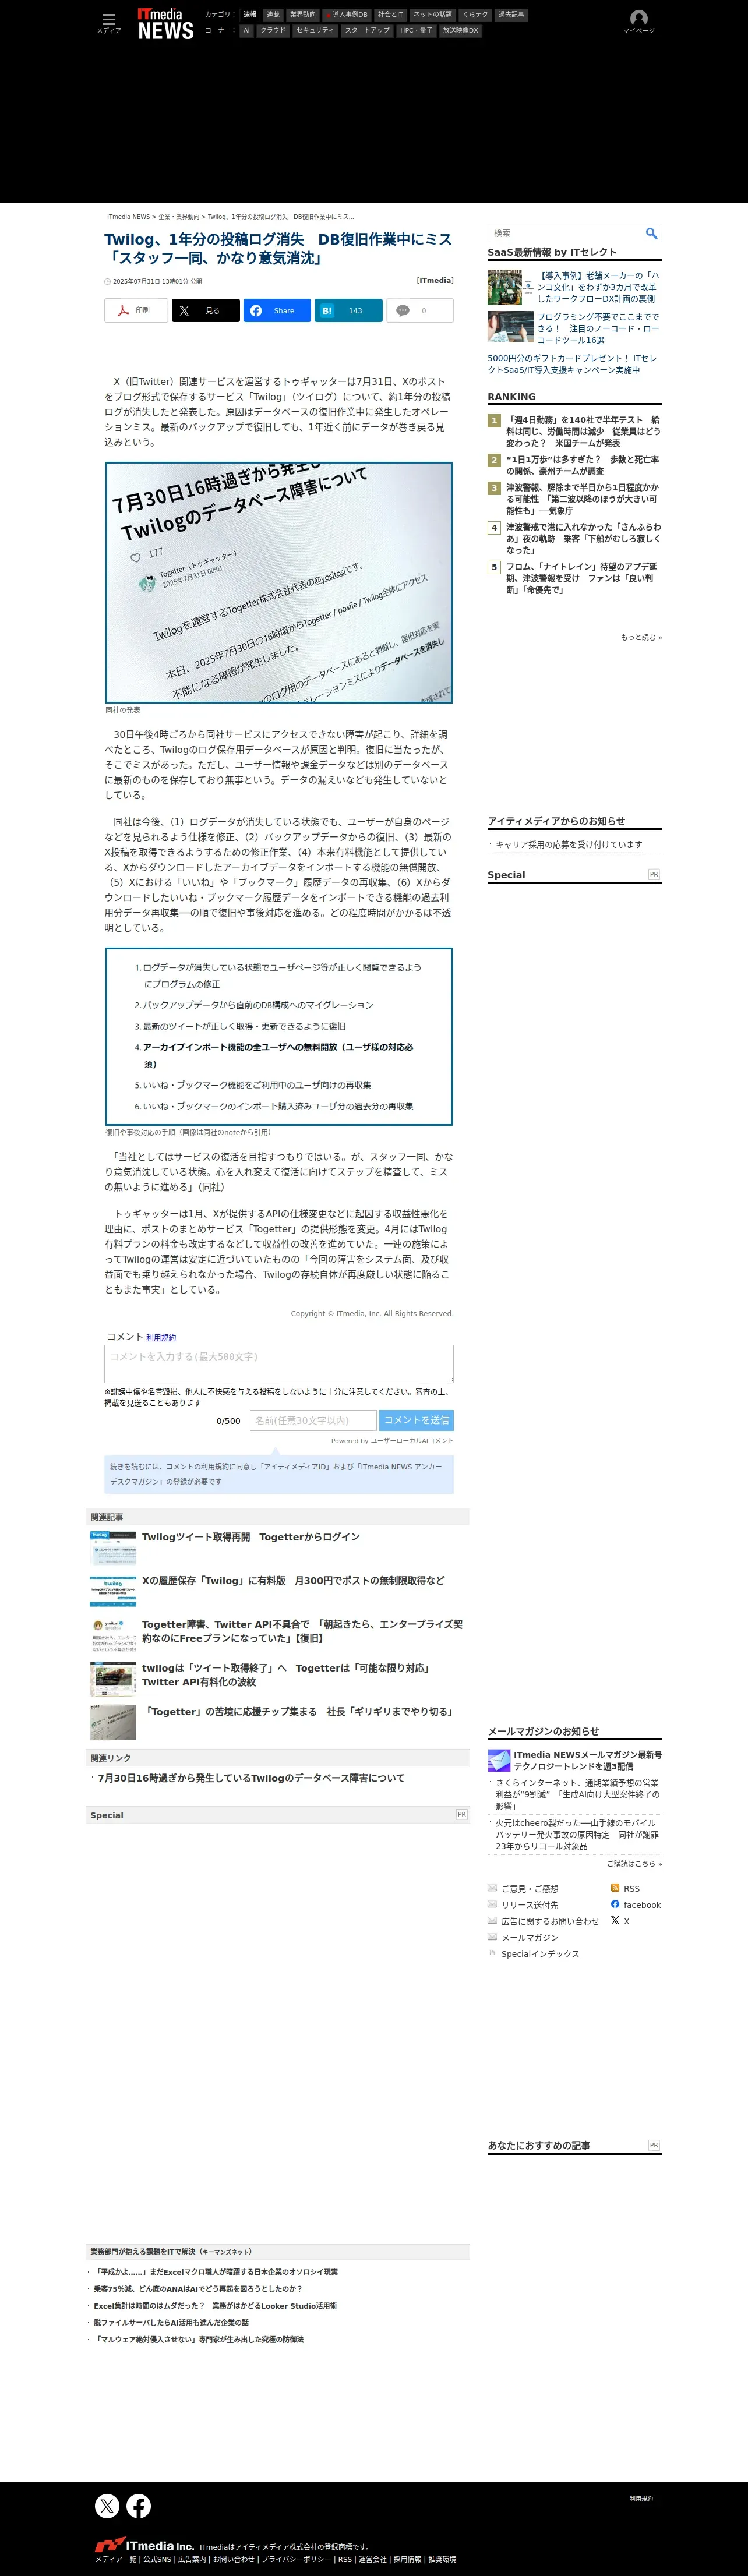Open the 利用規約 link beside コメント
The image size is (748, 2576).
point(161,1337)
